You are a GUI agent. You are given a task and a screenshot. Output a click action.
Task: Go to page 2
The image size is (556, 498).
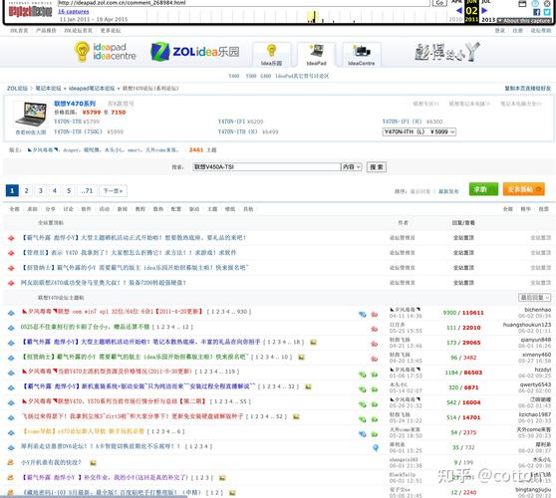point(26,190)
